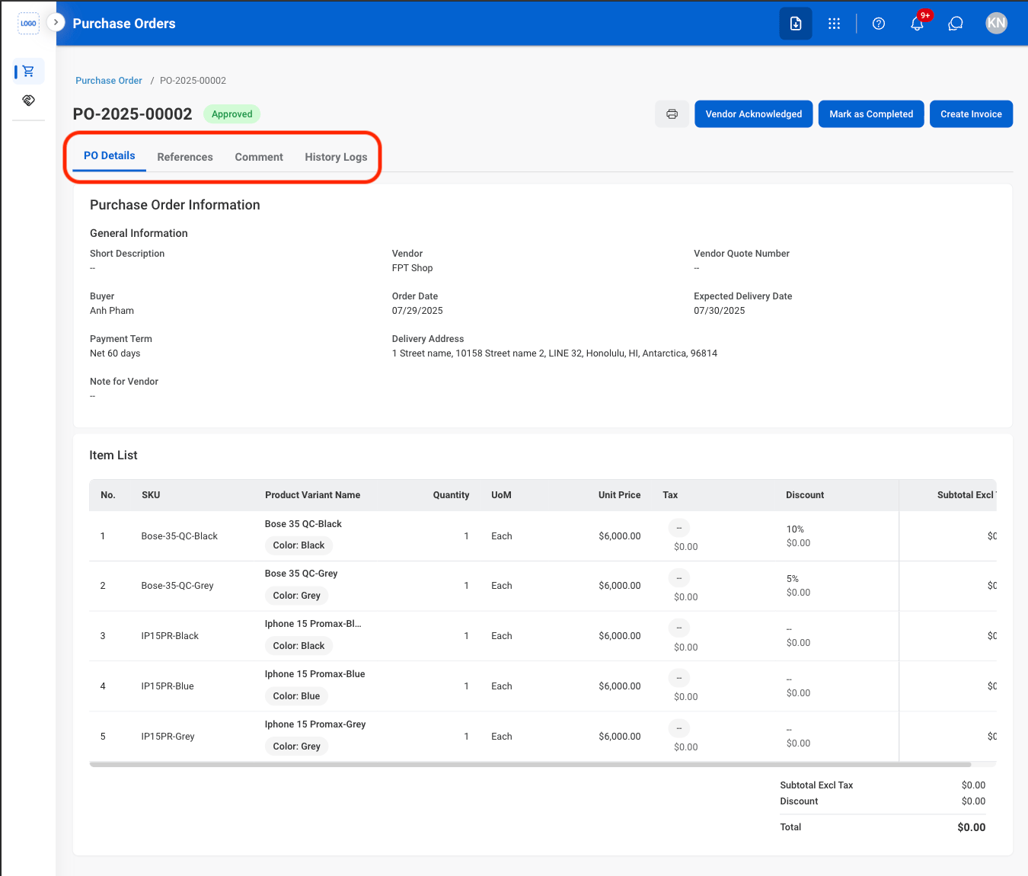Click the Create Invoice button
The image size is (1028, 876).
(x=971, y=114)
